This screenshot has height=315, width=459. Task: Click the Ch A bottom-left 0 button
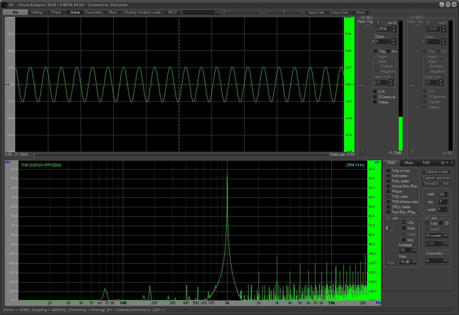pos(362,152)
